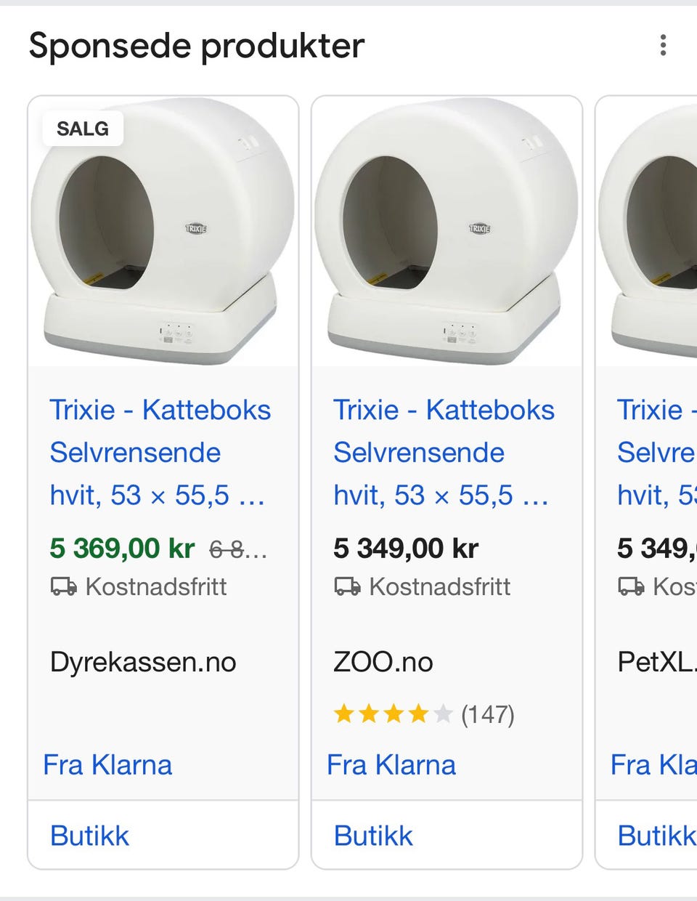Click the SALG badge on first product
Viewport: 697px width, 901px height.
point(83,129)
